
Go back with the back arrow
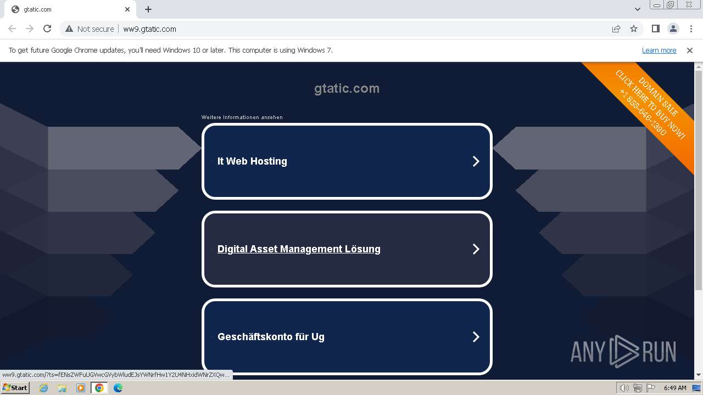(12, 29)
